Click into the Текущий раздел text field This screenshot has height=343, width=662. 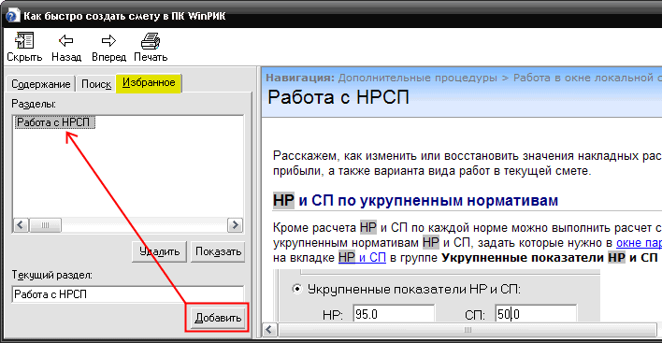(128, 294)
